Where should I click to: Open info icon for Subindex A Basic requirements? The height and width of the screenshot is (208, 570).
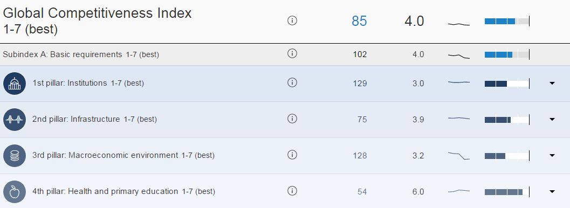tap(292, 54)
